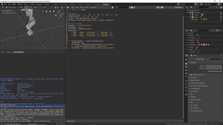Click the viewport pan hand icon
The image size is (223, 125).
(50, 11)
